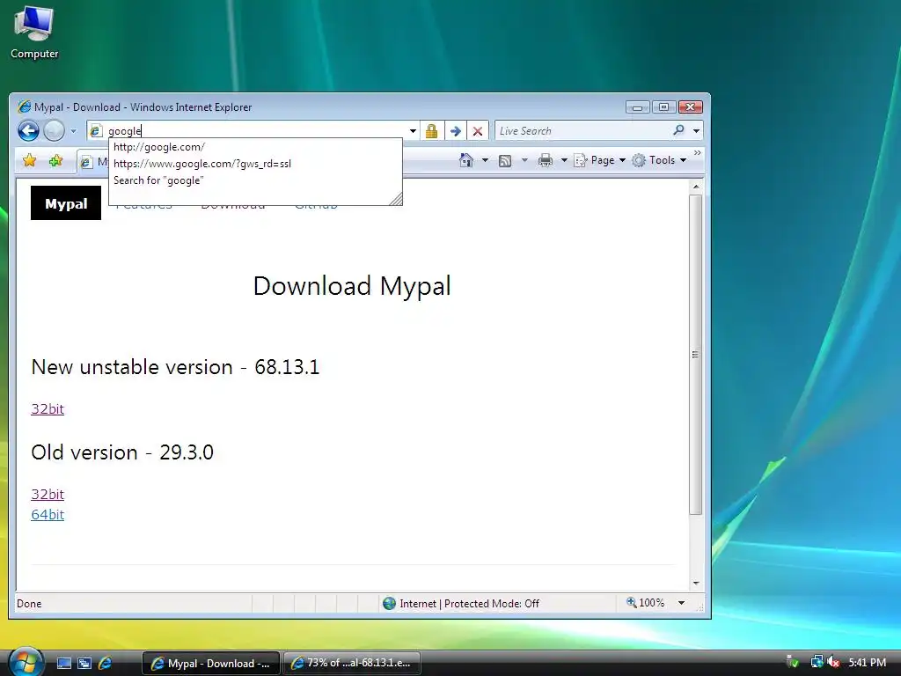Open the Computer desktop icon
Viewport: 901px width, 676px height.
pyautogui.click(x=34, y=32)
